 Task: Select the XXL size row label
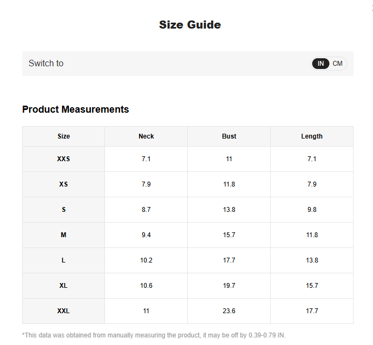64,311
